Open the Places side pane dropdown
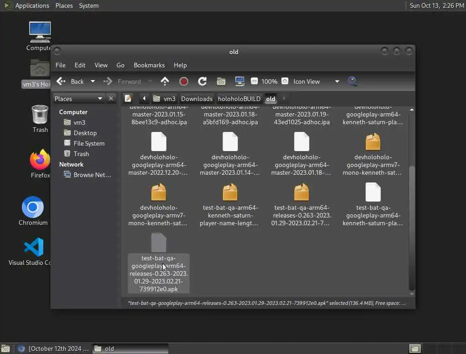Screen dimensions: 466x354 78,99
